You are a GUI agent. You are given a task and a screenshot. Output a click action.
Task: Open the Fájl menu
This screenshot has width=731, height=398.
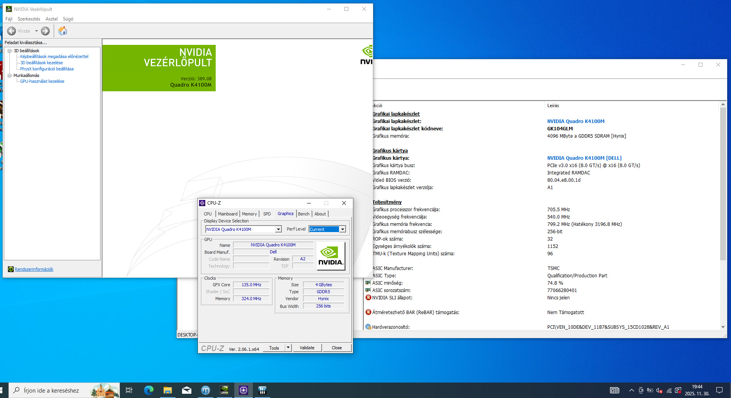click(9, 19)
